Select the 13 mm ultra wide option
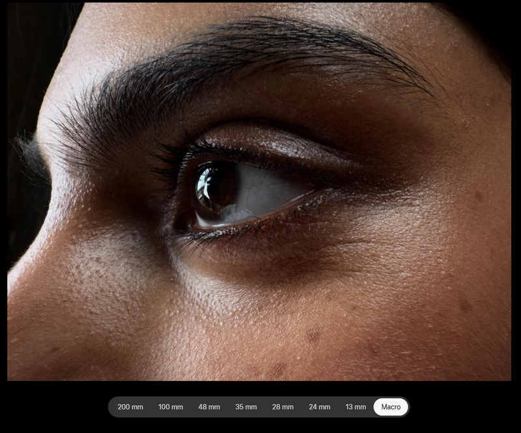 click(356, 407)
